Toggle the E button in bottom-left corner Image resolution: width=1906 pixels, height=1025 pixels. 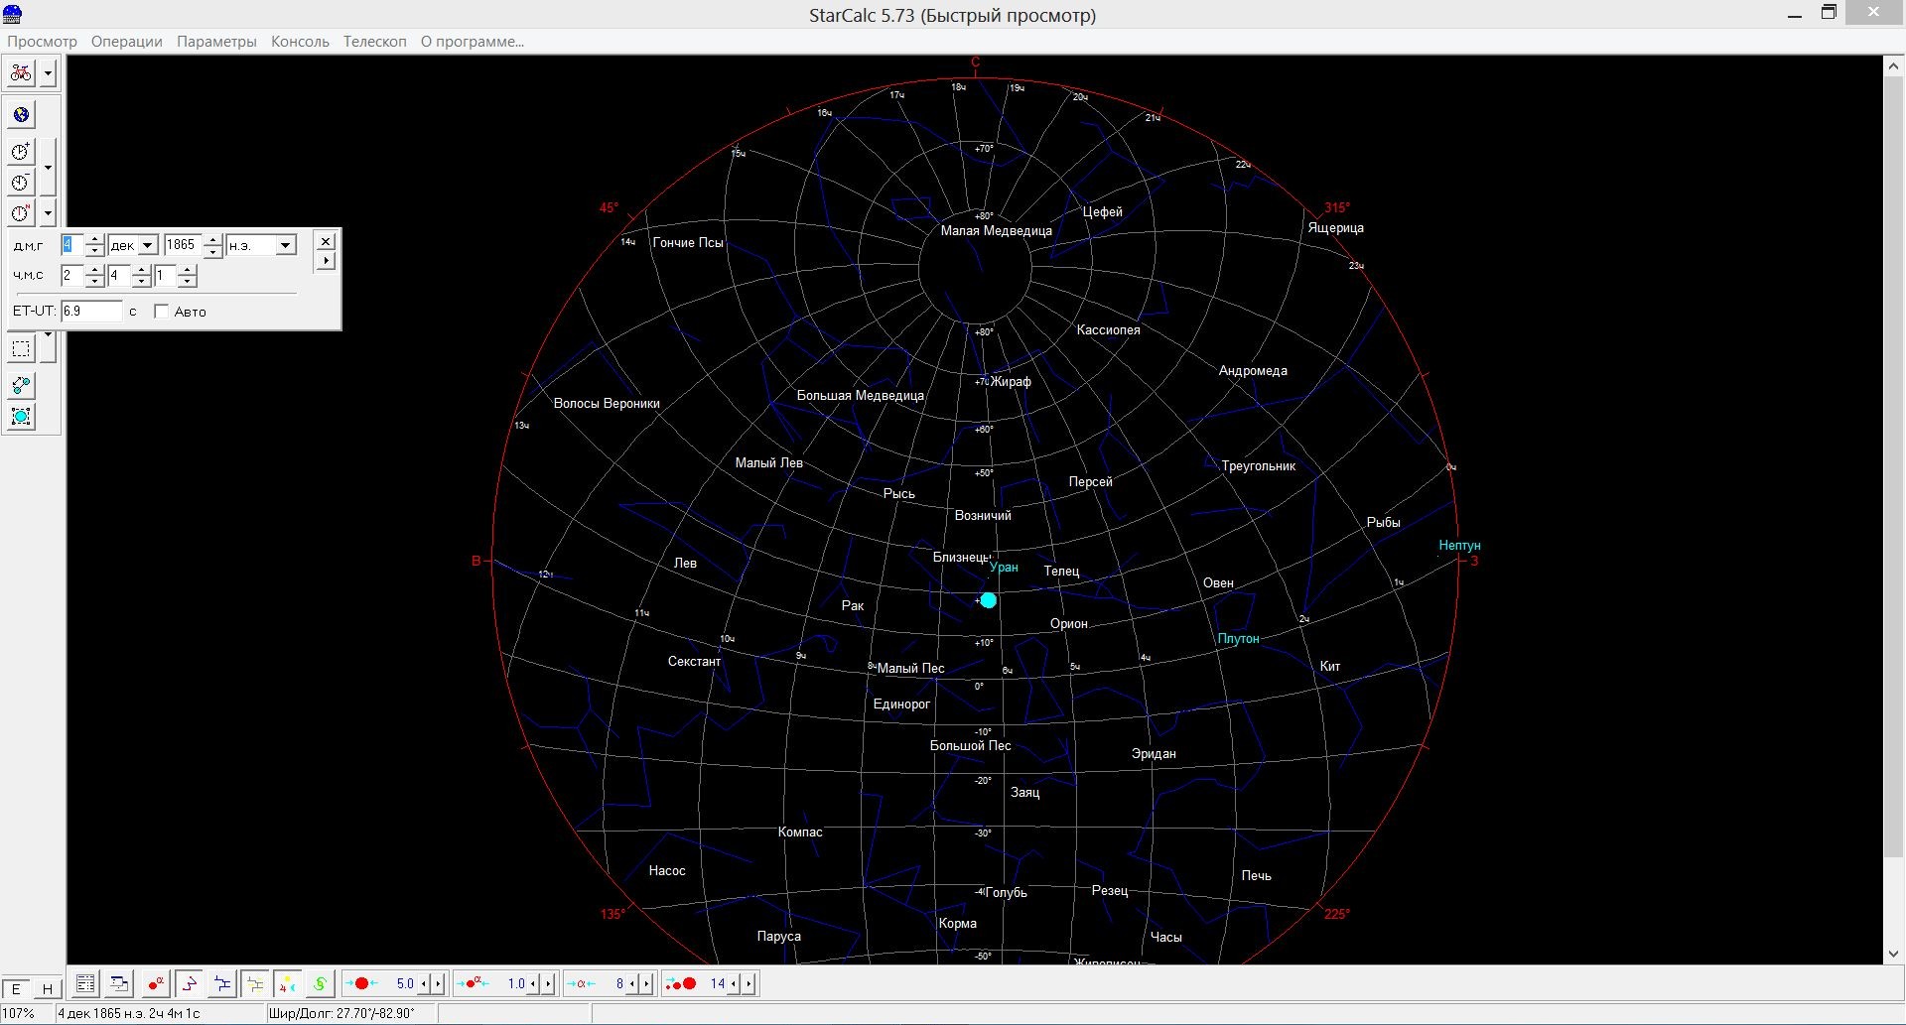(x=16, y=989)
